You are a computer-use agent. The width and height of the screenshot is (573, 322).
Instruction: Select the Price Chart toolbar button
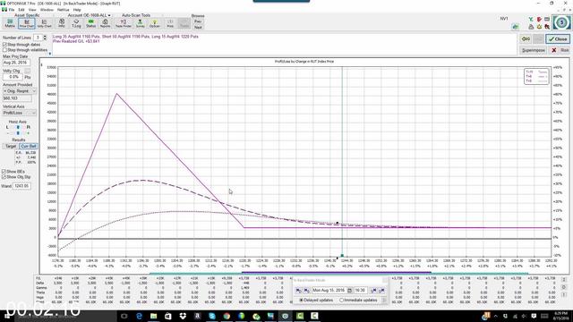tap(27, 23)
